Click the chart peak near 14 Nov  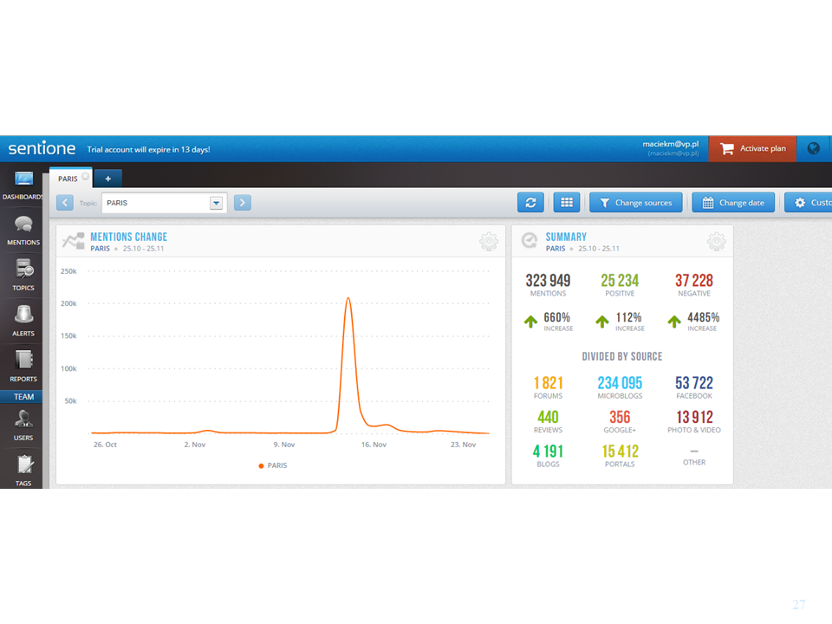click(x=348, y=298)
